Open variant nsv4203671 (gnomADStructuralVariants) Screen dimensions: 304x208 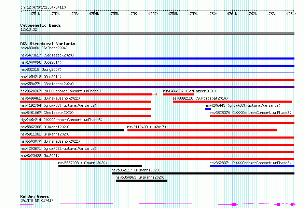click(x=58, y=148)
